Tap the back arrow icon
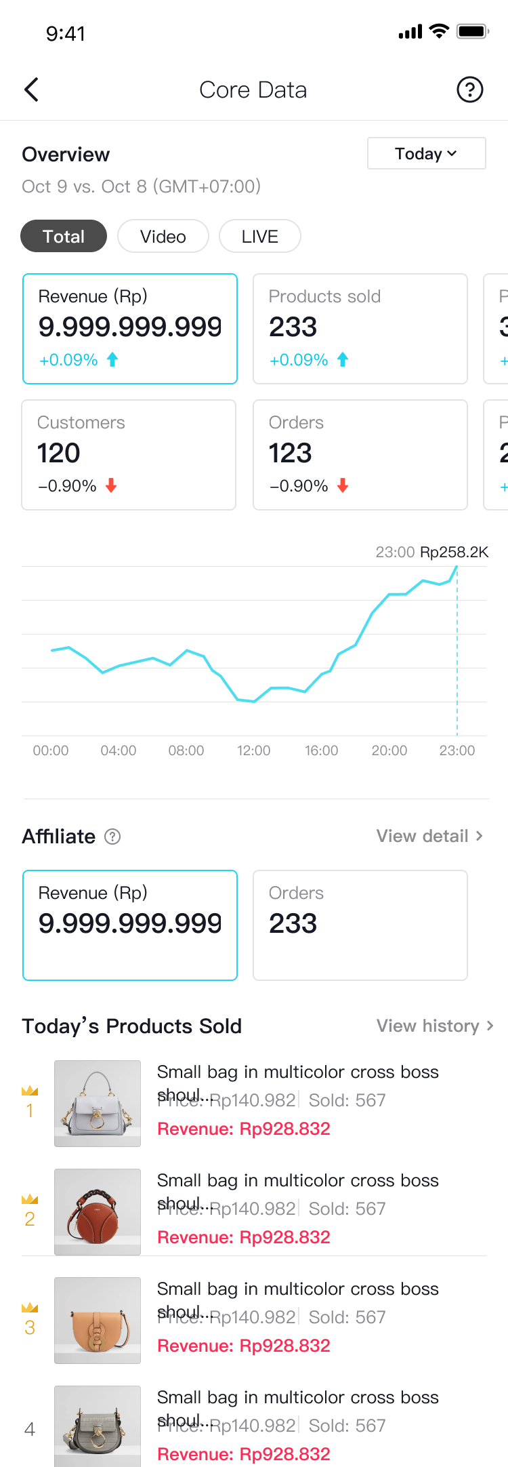 [31, 89]
